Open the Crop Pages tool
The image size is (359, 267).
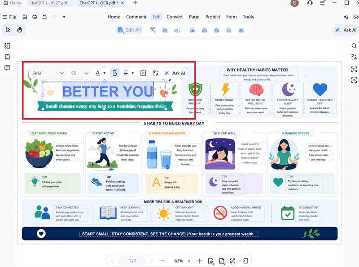click(x=193, y=30)
